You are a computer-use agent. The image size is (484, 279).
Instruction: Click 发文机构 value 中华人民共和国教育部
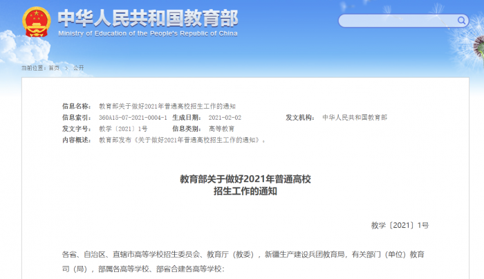355,118
